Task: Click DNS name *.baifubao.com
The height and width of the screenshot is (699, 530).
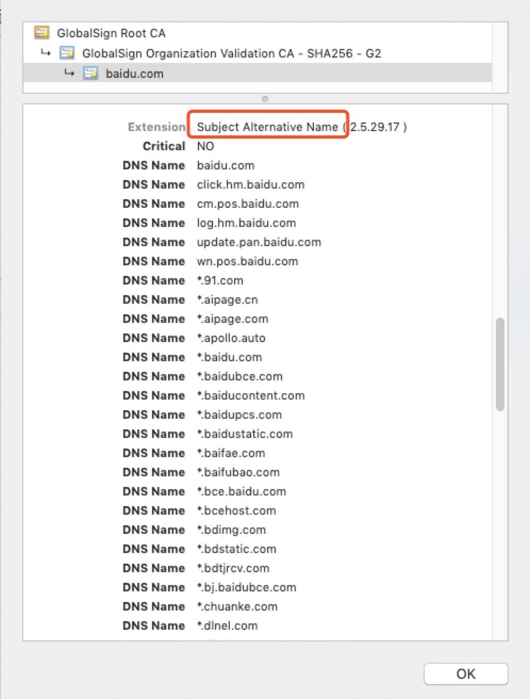Action: click(x=238, y=472)
